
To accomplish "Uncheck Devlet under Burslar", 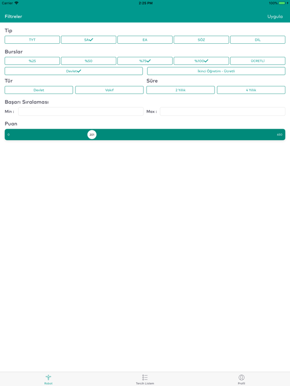I will 74,71.
